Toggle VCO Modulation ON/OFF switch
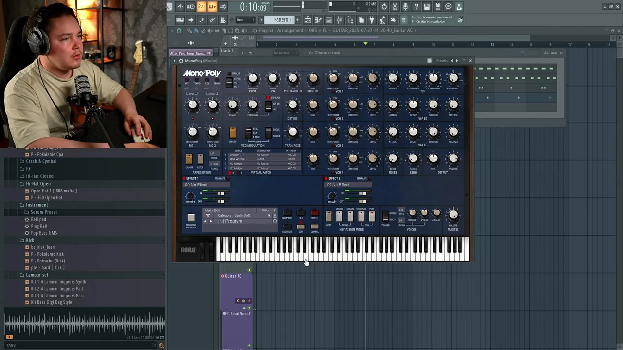The image size is (623, 350). coord(233,133)
